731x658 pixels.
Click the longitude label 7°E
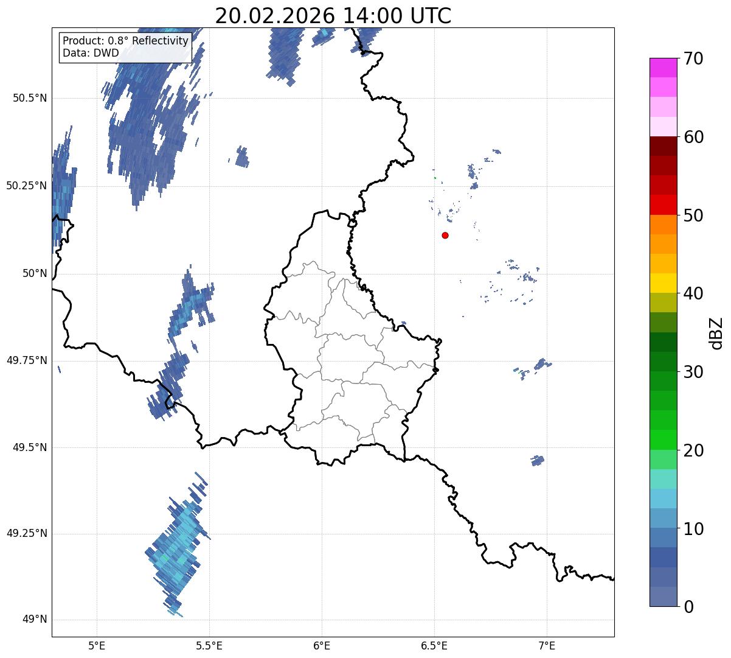[547, 645]
